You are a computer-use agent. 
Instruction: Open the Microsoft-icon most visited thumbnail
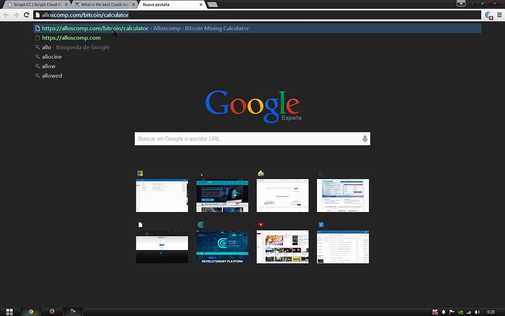pyautogui.click(x=162, y=195)
